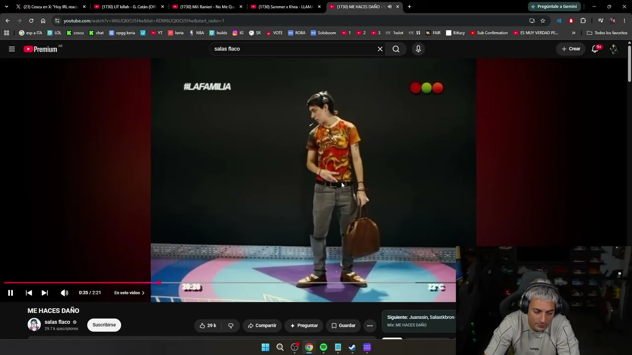Open the YouTube account avatar menu
The height and width of the screenshot is (355, 632).
tap(614, 49)
